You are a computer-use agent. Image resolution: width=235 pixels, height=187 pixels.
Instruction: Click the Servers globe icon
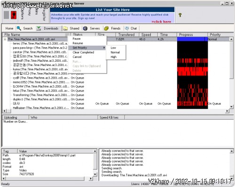[x=85, y=28]
